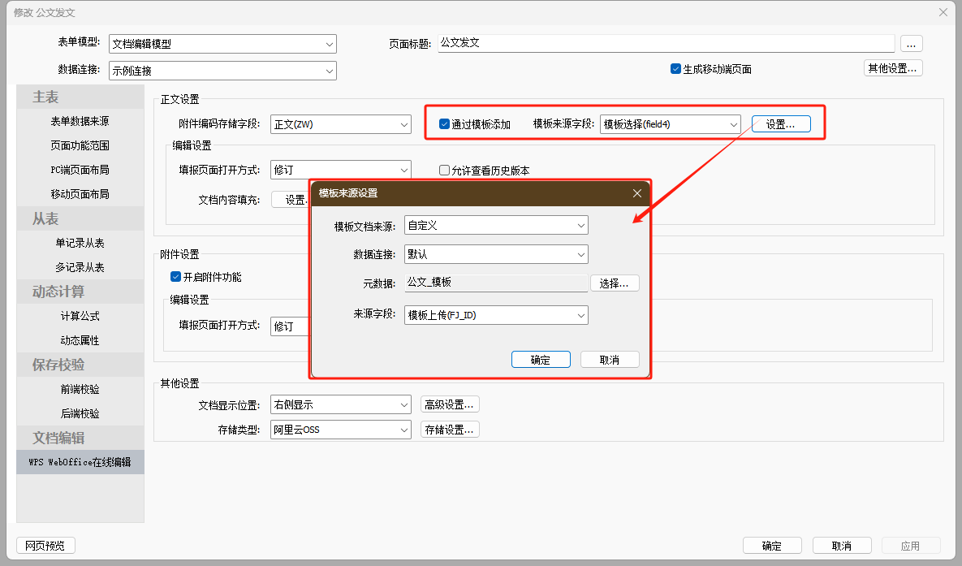The width and height of the screenshot is (962, 566).
Task: Click 确定 in template source dialog
Action: 541,360
